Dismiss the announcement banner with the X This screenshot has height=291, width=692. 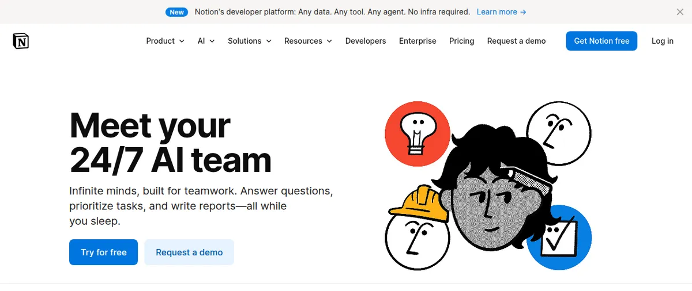click(x=680, y=12)
